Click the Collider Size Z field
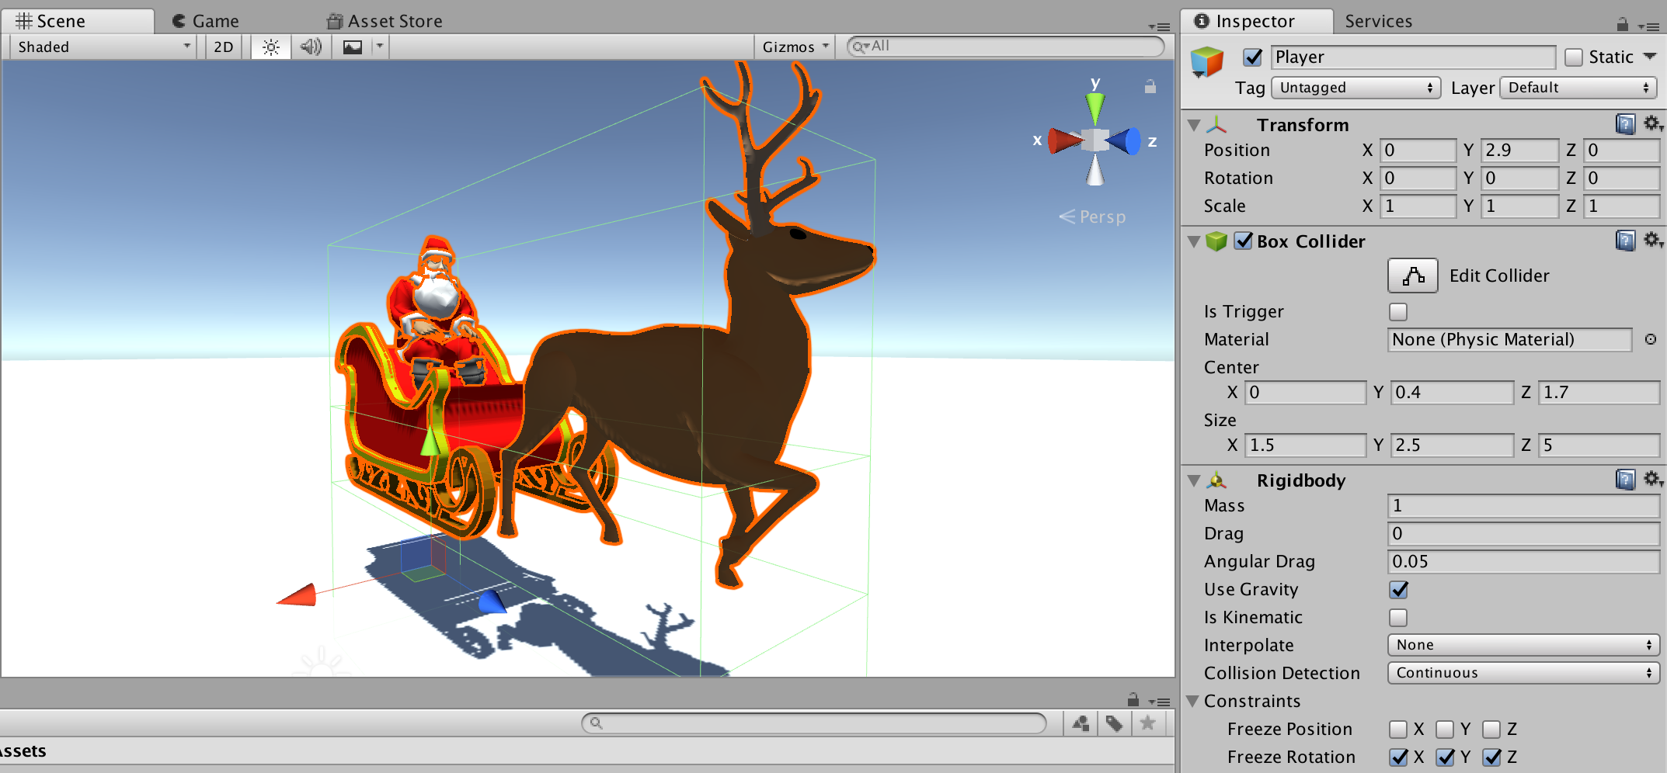Screen dimensions: 1667x773 click(1599, 445)
